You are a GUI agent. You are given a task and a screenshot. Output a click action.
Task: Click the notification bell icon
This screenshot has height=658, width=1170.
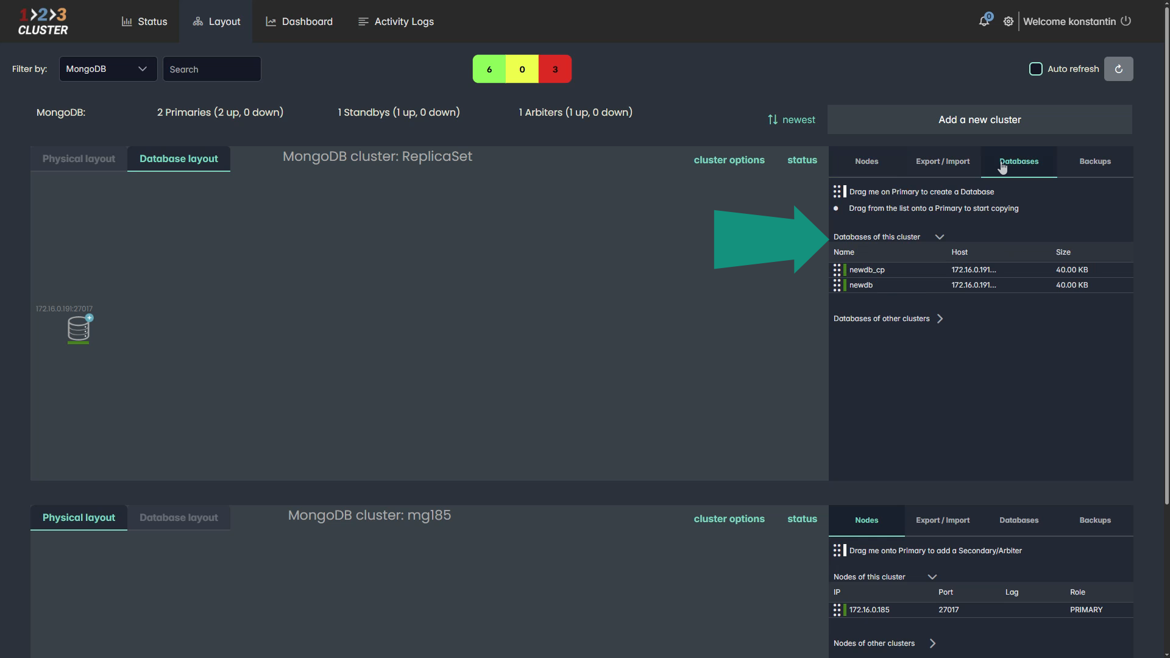tap(984, 21)
